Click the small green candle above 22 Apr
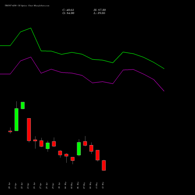Viewport: 195px width, 195px height. 23,105
